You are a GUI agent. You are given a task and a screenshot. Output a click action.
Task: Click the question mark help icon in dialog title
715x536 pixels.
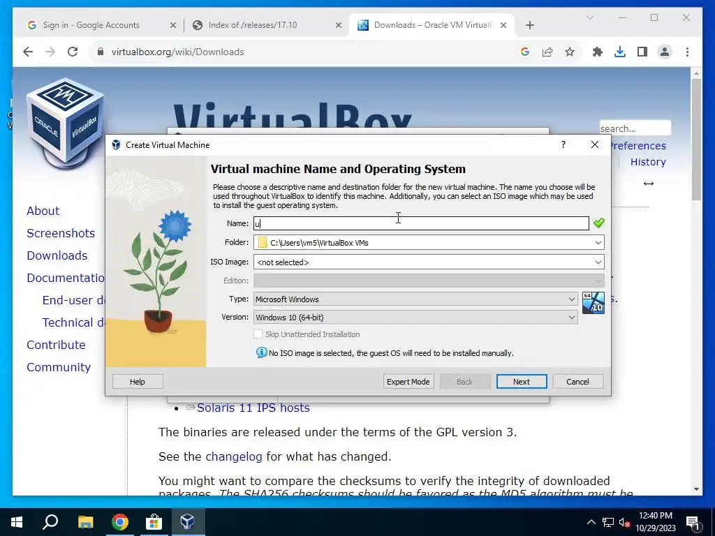click(563, 144)
